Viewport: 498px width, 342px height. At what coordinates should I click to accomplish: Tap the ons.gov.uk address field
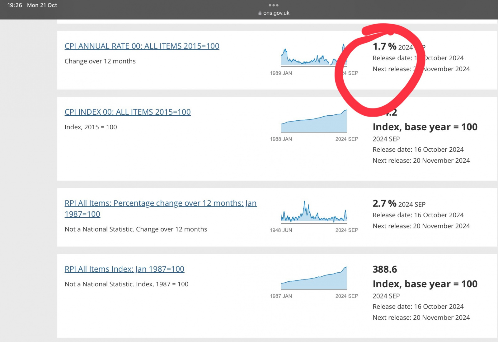click(x=276, y=13)
